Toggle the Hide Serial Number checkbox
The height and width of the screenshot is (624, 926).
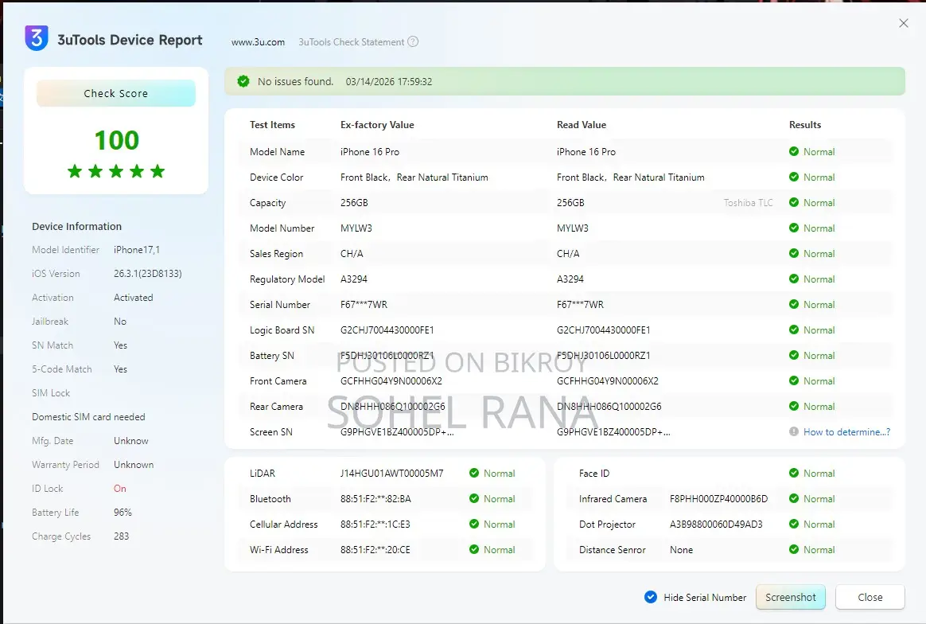pyautogui.click(x=650, y=597)
